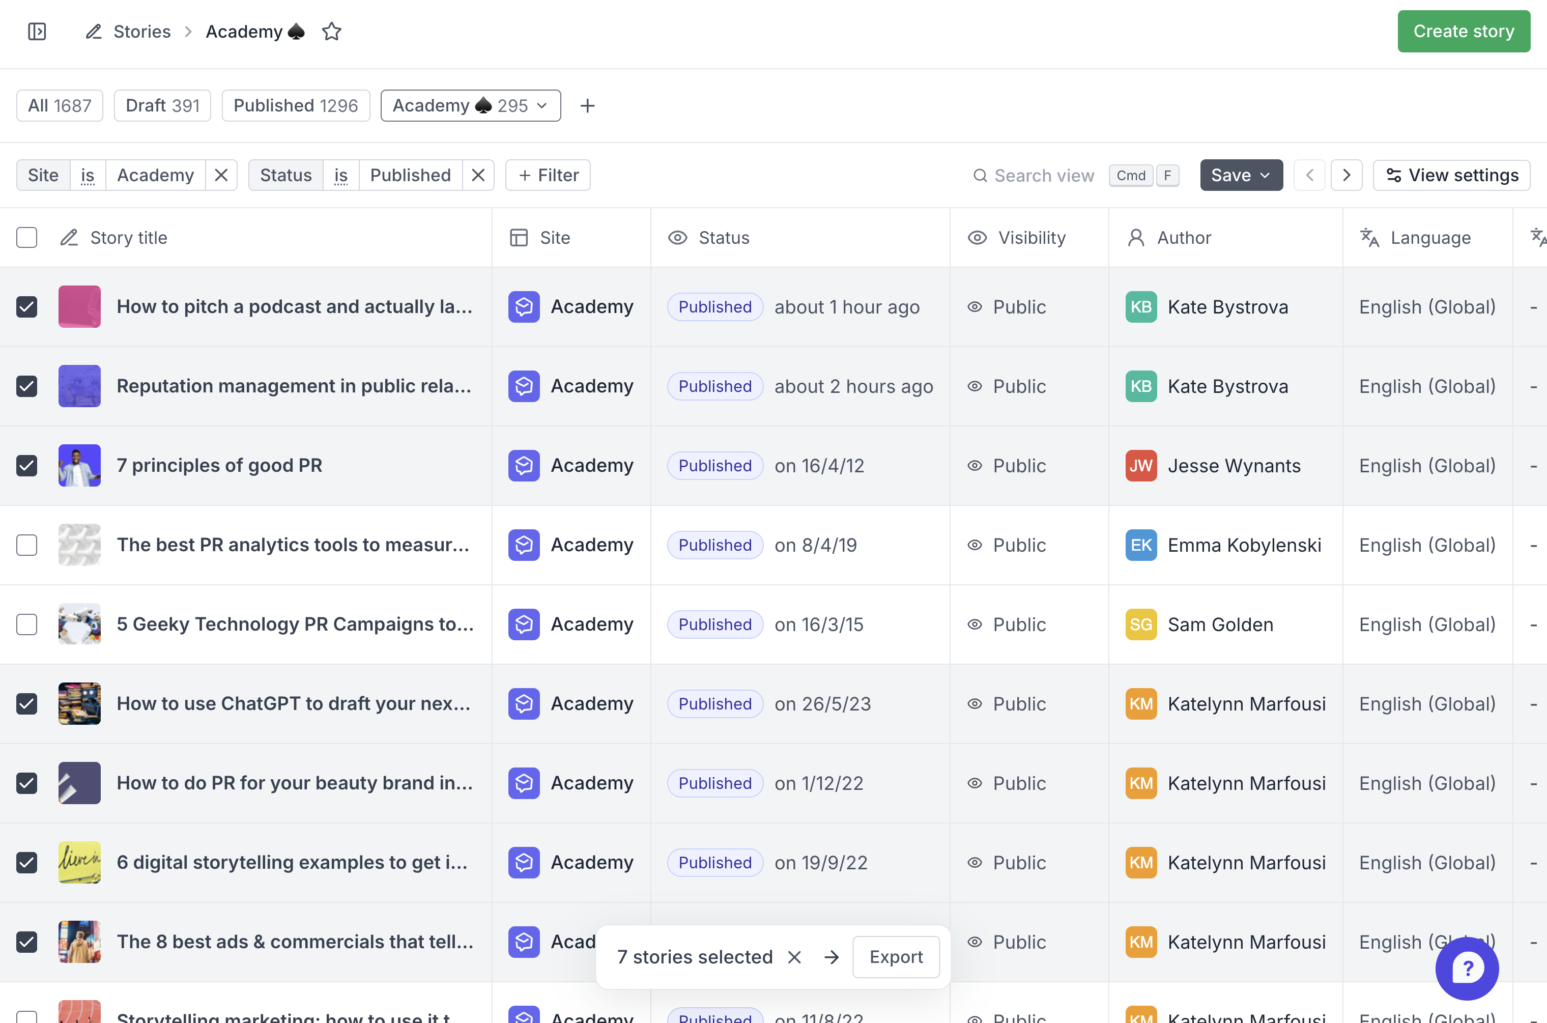Focus the Search view field

[x=1043, y=176]
